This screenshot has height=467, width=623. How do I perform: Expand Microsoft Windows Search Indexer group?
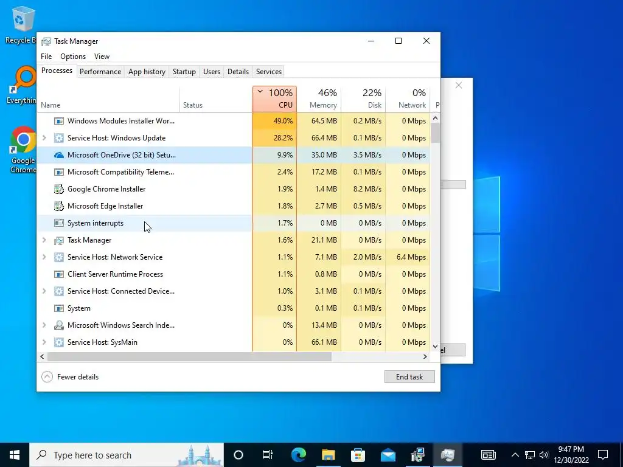[x=44, y=325]
